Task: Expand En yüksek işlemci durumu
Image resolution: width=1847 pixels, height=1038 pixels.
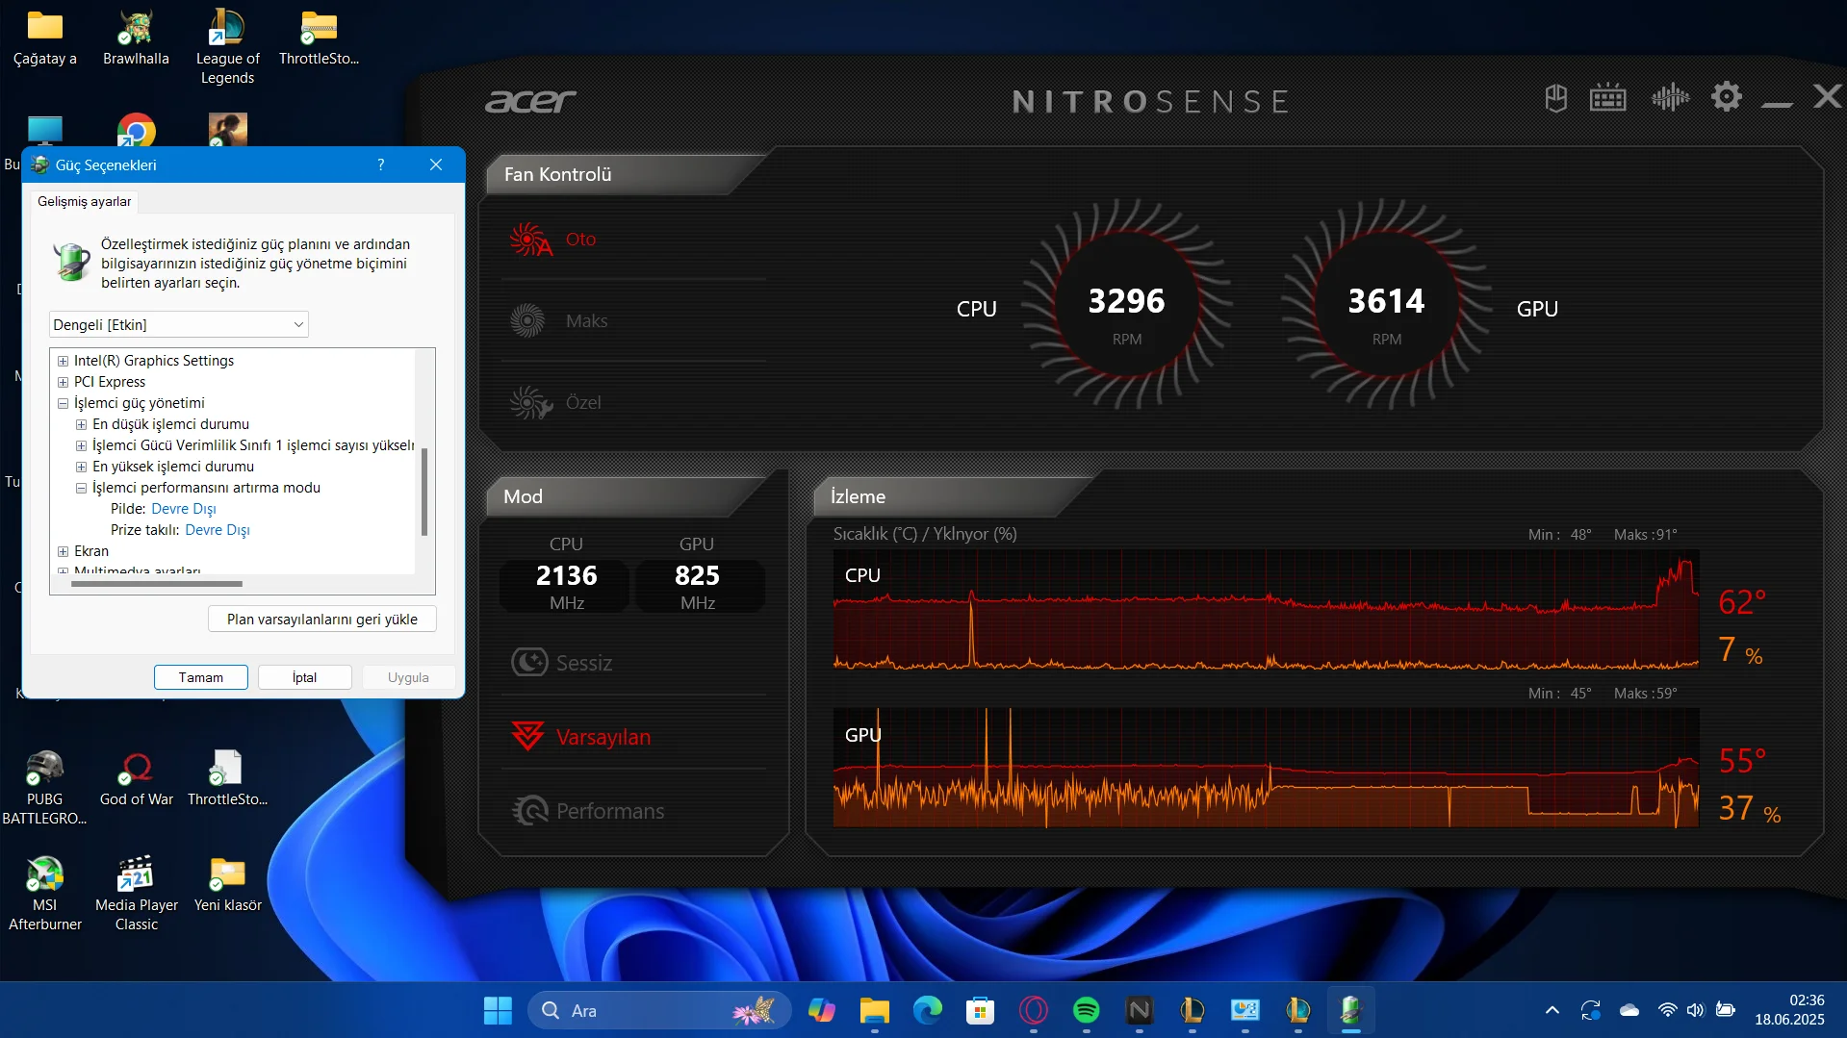Action: [x=81, y=467]
